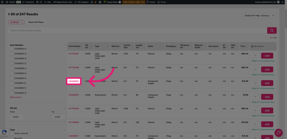Viewport: 287px width, 139px height.
Task: Sort table by Price column
Action: pos(244,46)
